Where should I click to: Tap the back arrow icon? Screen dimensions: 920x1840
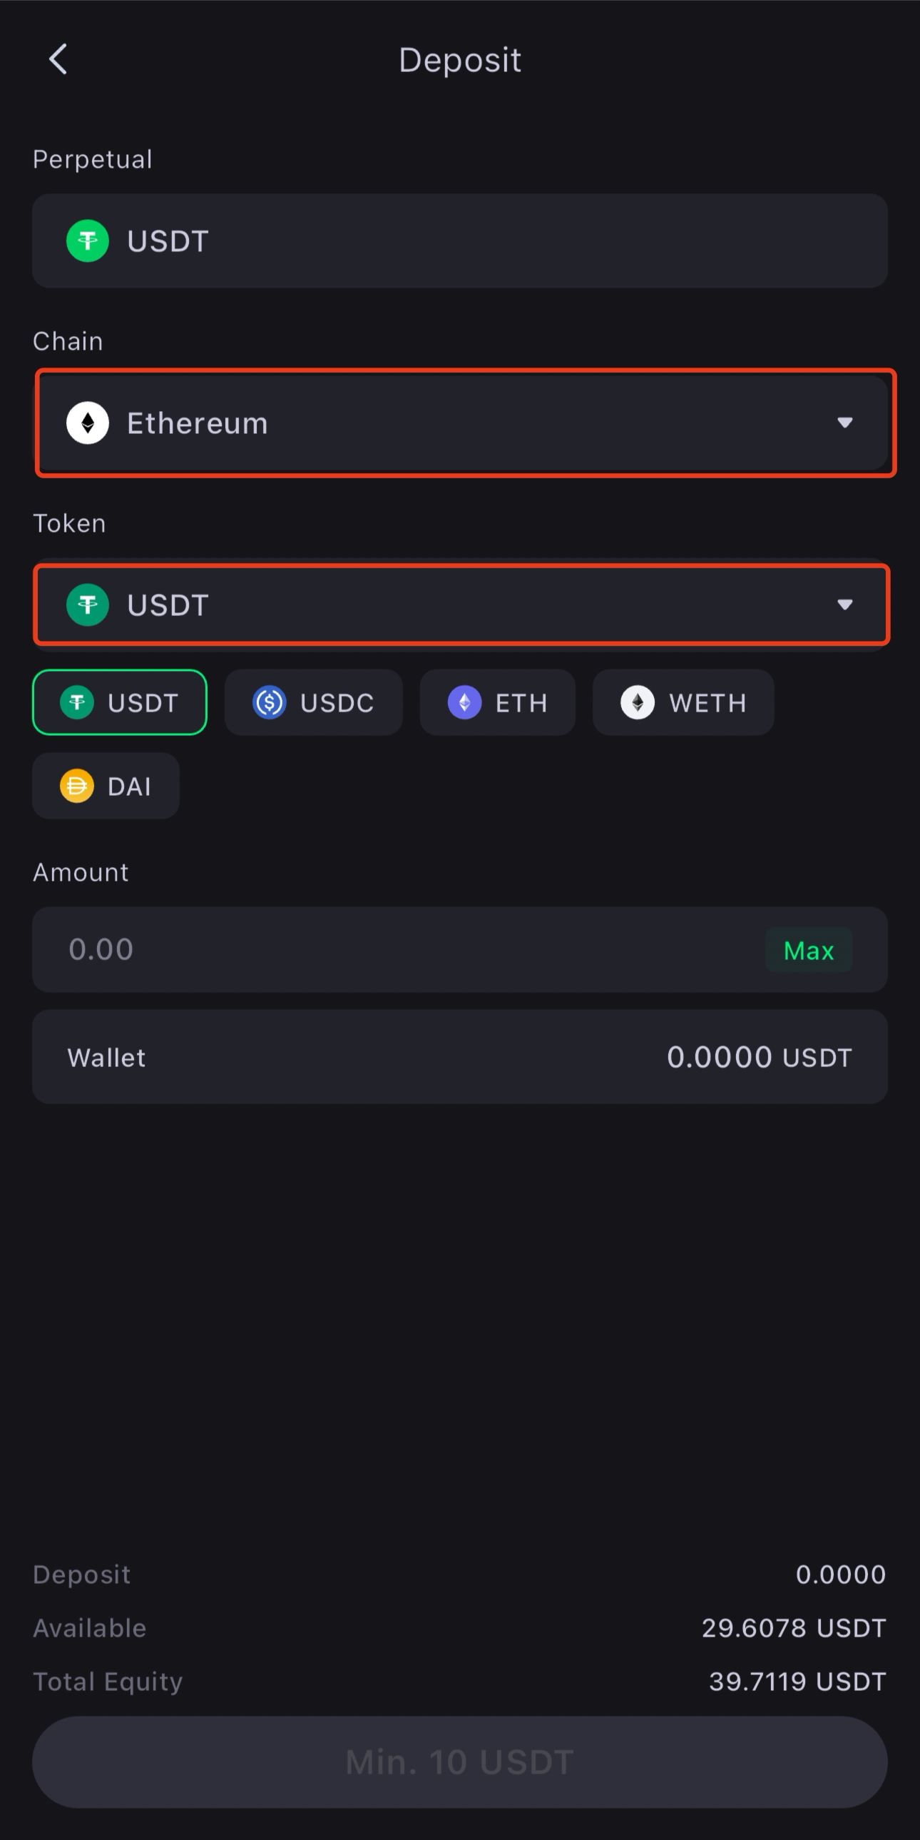point(58,59)
